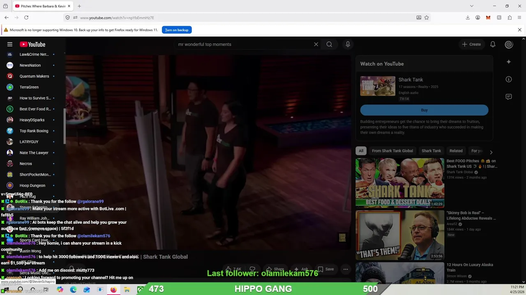526x295 pixels.
Task: Open MetaMask fox extension
Action: click(x=488, y=18)
